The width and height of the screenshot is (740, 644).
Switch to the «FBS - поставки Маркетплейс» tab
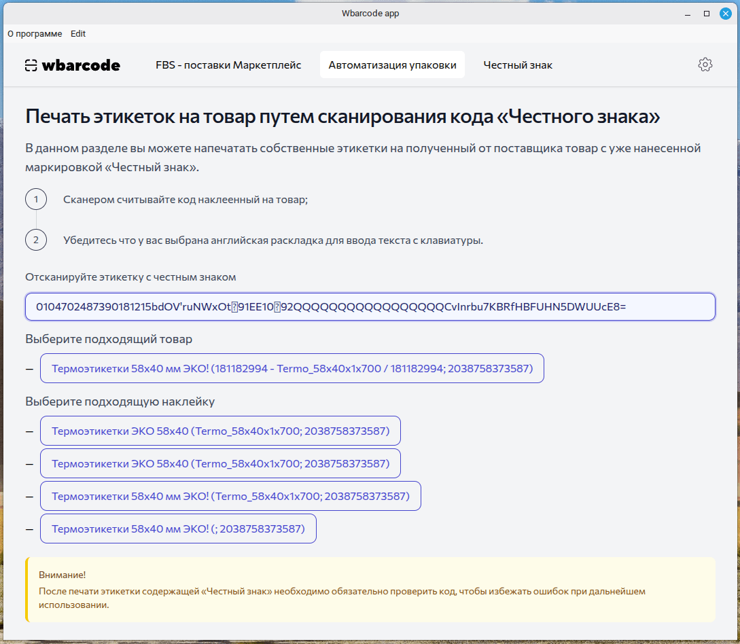(228, 65)
